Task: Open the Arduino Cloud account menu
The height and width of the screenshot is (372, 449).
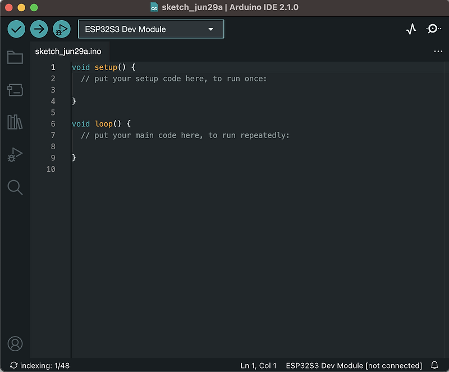Action: [x=15, y=344]
